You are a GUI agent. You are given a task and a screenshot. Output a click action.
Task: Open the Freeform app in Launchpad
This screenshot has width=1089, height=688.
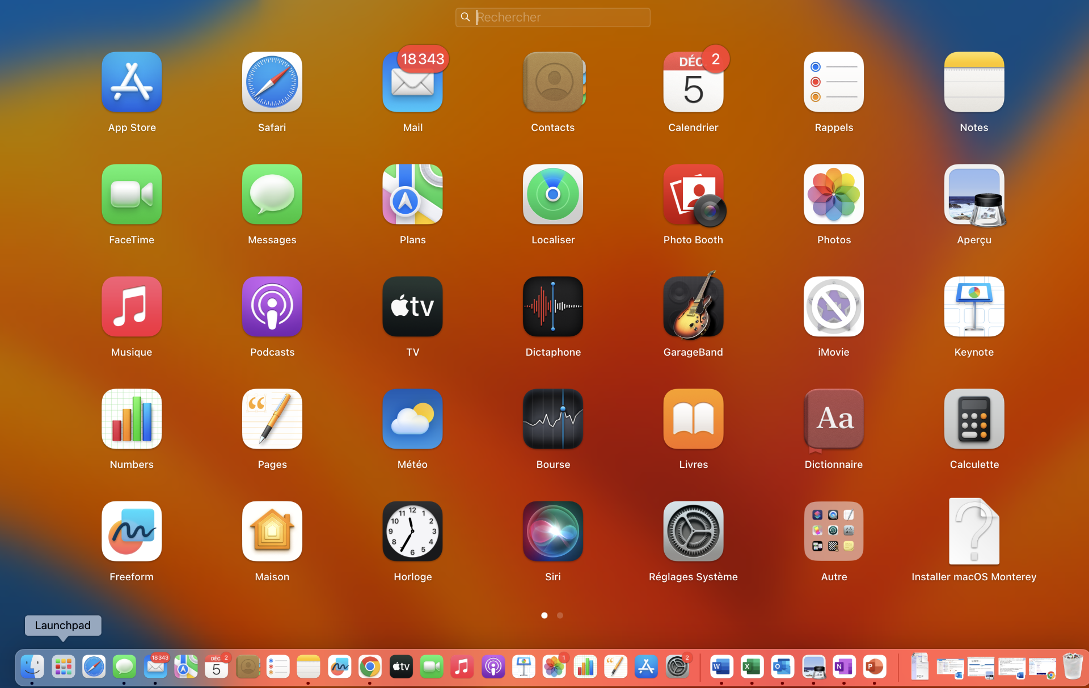coord(132,531)
